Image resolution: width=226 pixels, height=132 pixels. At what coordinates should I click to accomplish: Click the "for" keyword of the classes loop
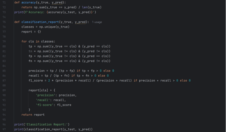click(24, 42)
